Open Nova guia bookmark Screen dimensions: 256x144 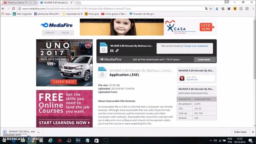92,14
